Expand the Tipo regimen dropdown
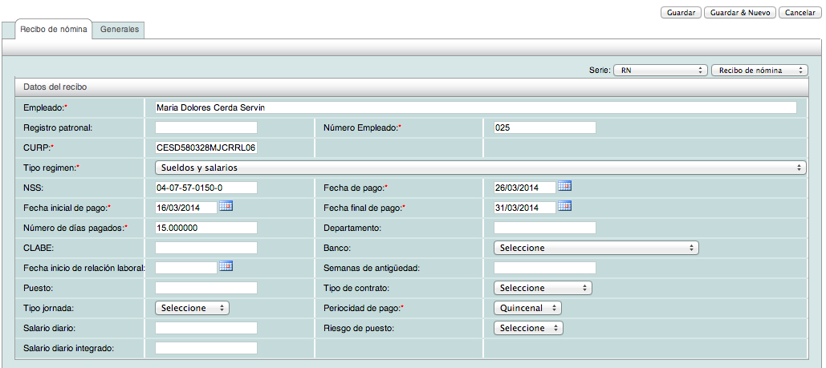 click(x=479, y=168)
